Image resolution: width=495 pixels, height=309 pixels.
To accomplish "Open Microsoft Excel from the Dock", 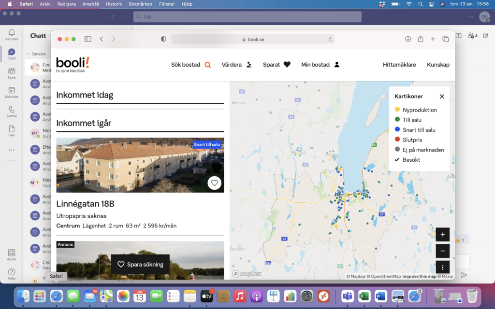I will [x=364, y=296].
